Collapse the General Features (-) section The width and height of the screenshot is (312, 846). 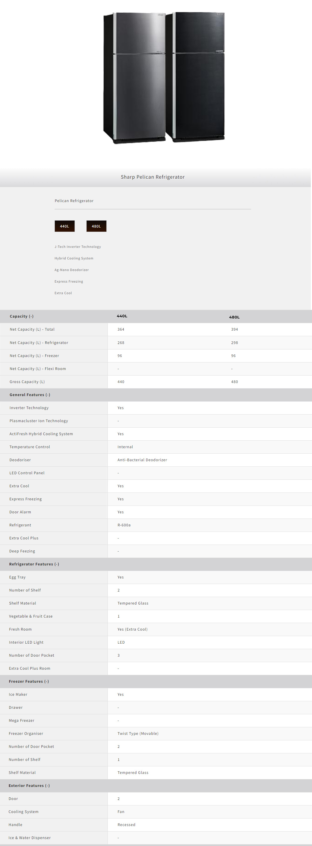click(x=30, y=395)
